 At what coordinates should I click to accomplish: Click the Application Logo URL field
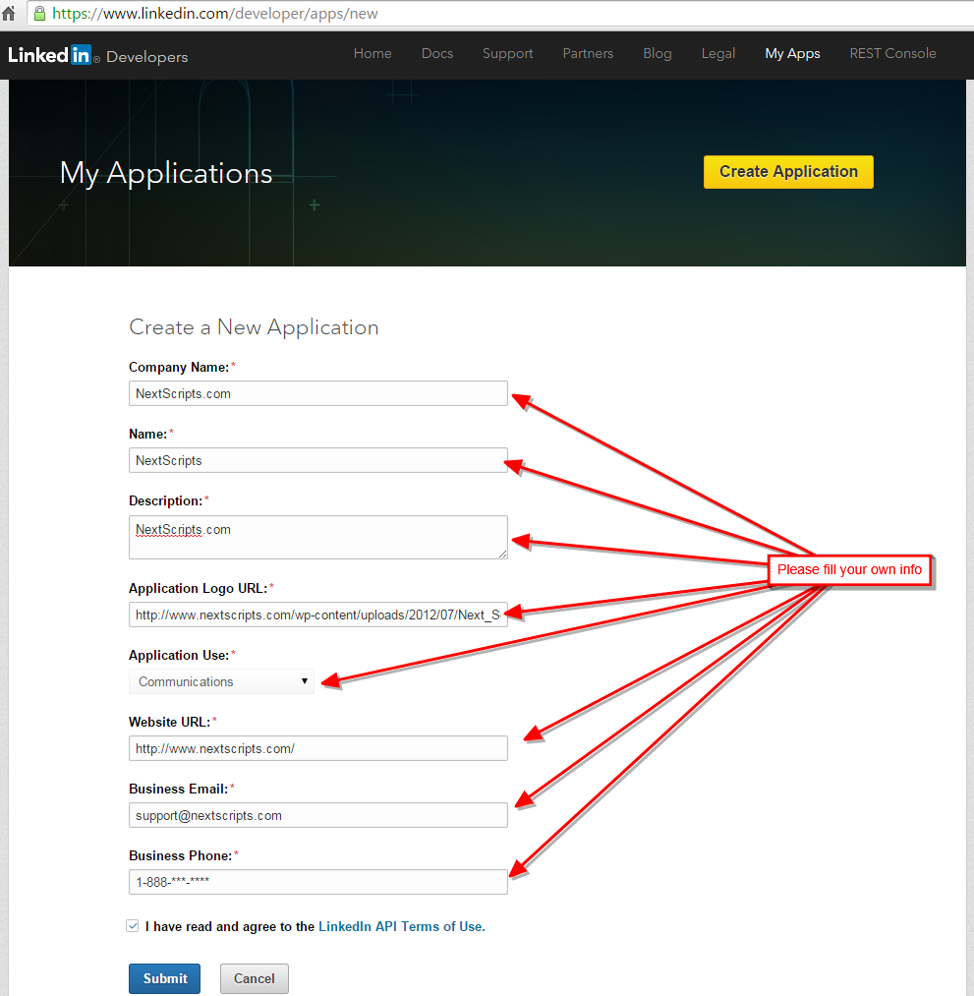(318, 615)
